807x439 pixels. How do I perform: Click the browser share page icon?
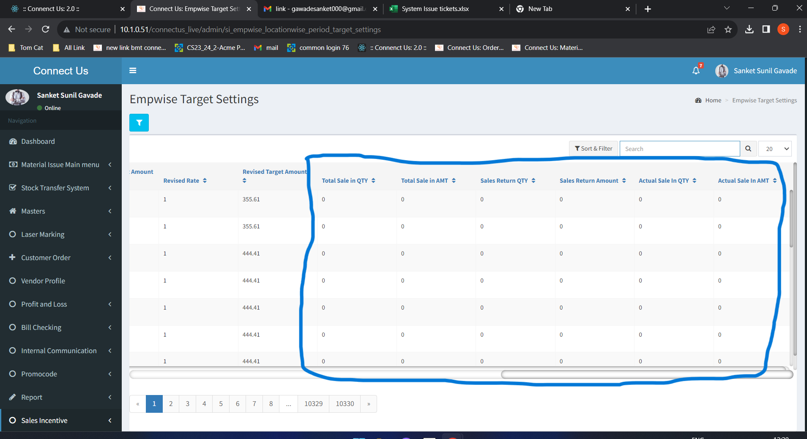(711, 29)
